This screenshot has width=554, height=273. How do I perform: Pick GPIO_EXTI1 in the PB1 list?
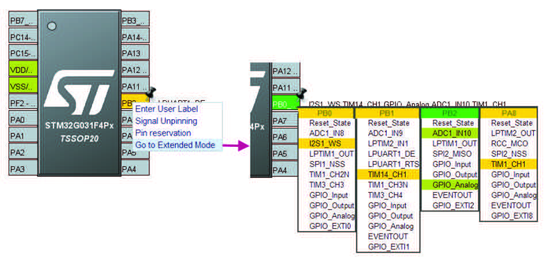pos(388,247)
